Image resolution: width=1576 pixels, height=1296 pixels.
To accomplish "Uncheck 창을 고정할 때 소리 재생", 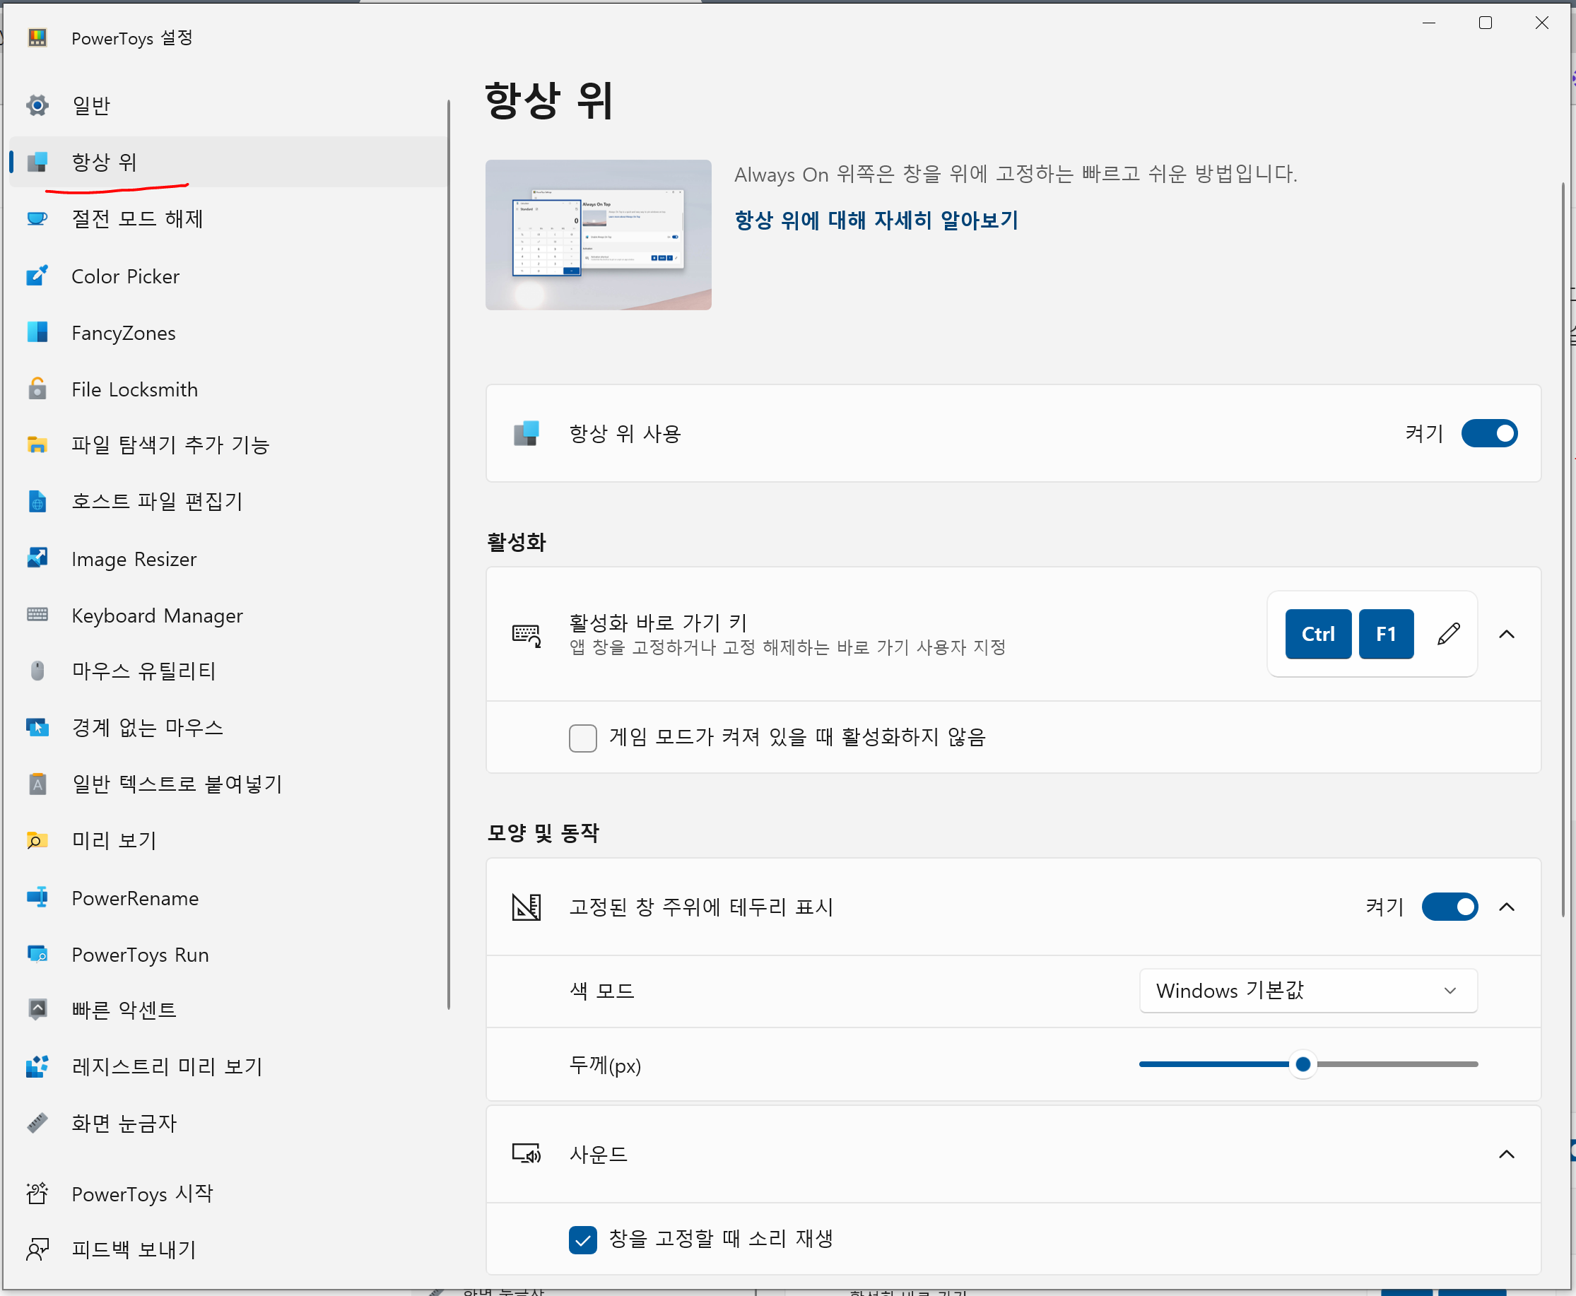I will (582, 1239).
